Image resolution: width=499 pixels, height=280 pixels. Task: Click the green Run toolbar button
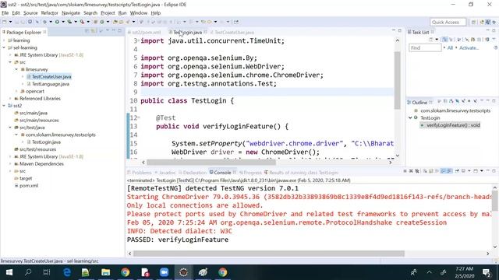(57, 22)
